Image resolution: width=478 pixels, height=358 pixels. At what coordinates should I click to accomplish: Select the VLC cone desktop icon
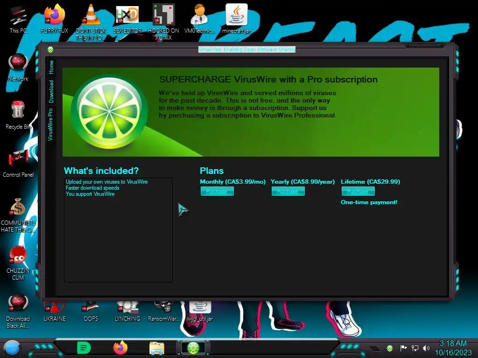point(91,22)
